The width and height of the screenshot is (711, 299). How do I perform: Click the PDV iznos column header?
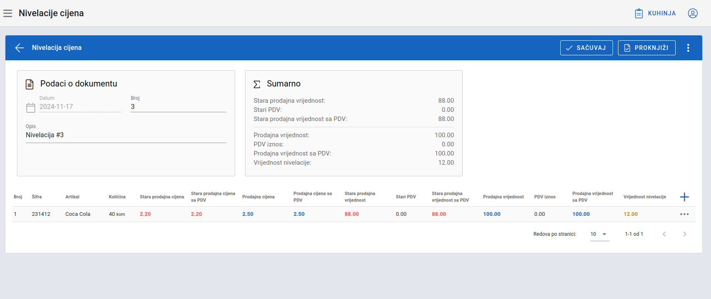coord(545,197)
